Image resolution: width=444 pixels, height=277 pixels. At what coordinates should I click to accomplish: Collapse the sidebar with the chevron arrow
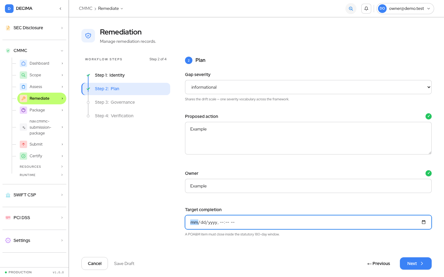60,9
